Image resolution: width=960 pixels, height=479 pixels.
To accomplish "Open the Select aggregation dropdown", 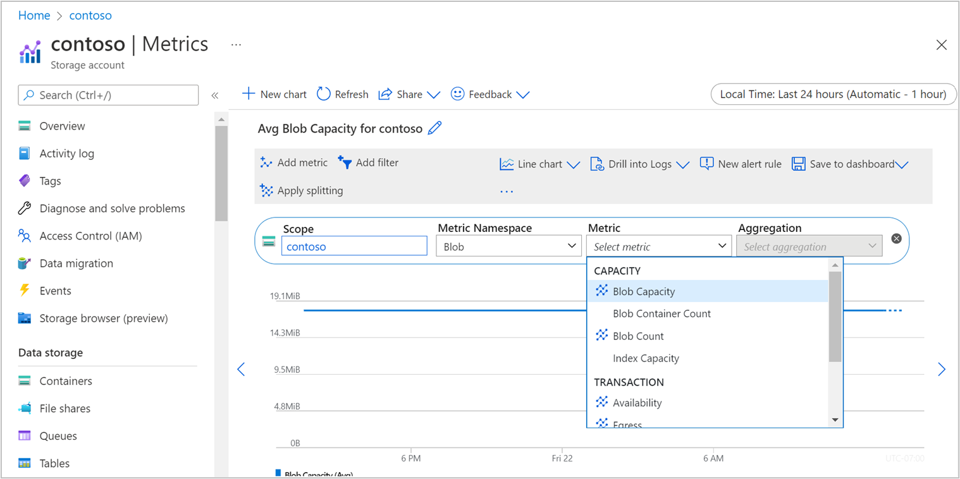I will point(809,246).
